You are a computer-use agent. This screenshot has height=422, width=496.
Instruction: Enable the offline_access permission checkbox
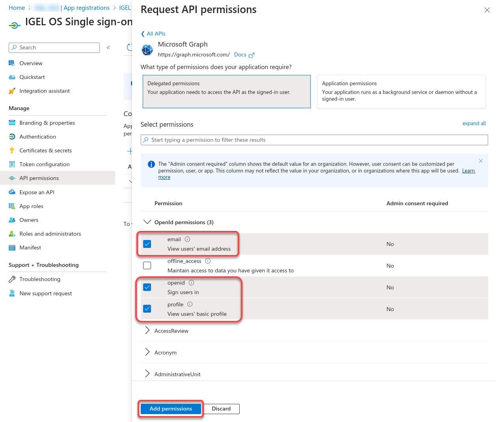point(147,266)
